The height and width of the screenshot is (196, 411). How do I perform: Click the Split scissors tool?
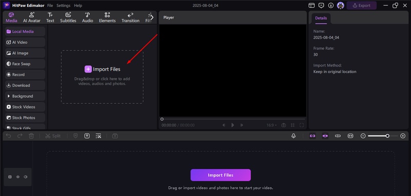[x=53, y=136]
